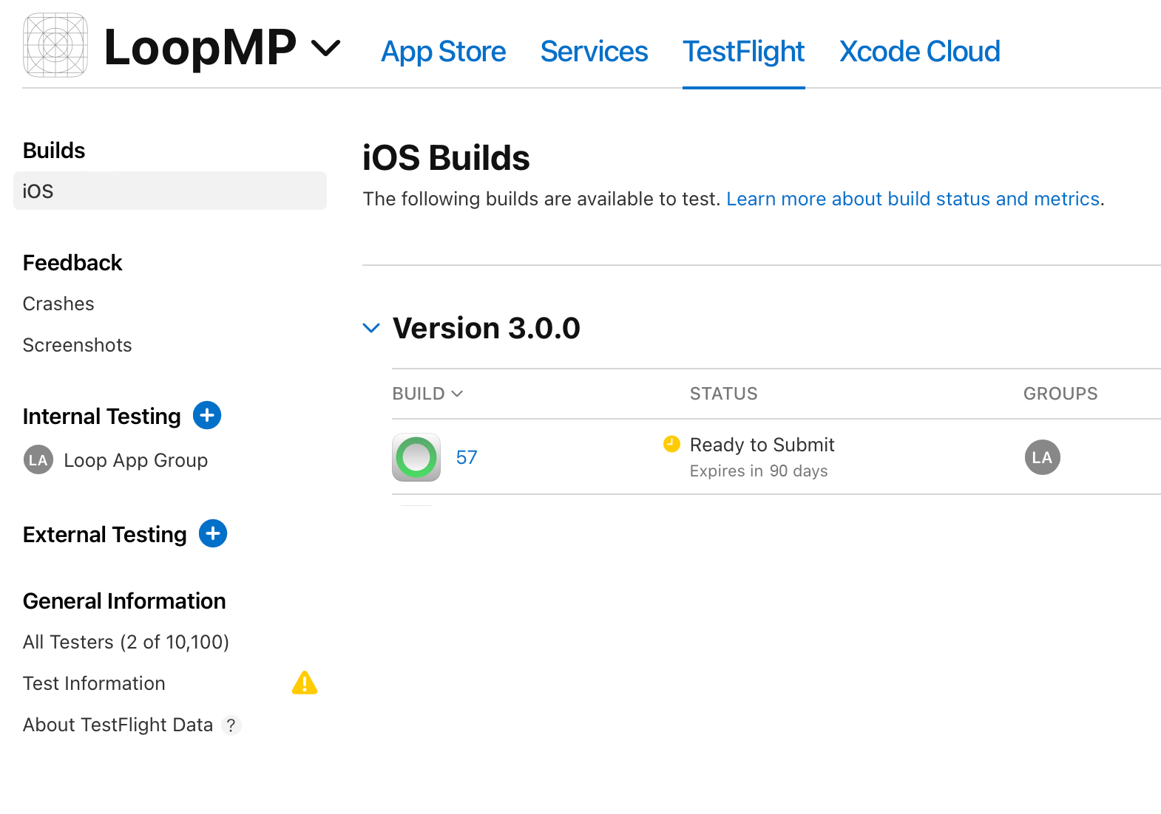This screenshot has width=1161, height=814.
Task: Click the General Information heading
Action: pos(124,601)
